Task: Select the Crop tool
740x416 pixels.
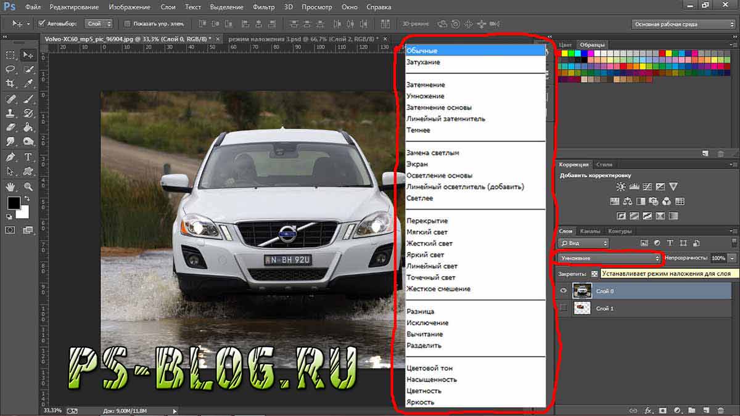Action: [x=10, y=84]
